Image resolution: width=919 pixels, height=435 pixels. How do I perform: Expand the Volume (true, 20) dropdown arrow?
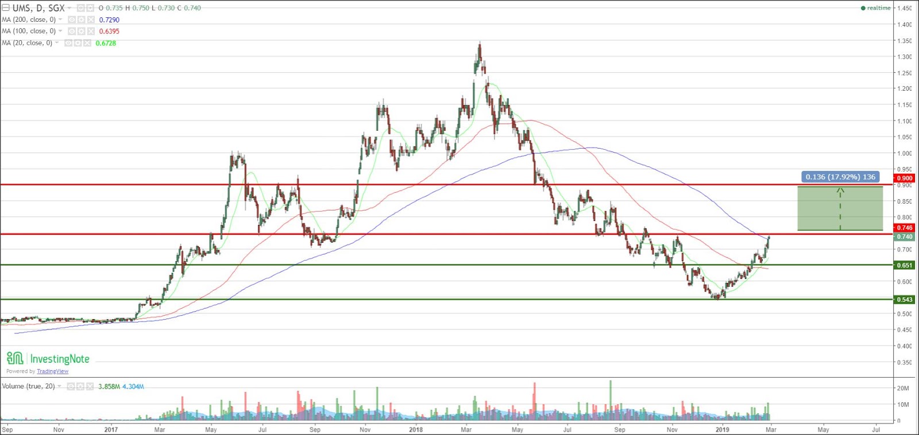click(59, 386)
